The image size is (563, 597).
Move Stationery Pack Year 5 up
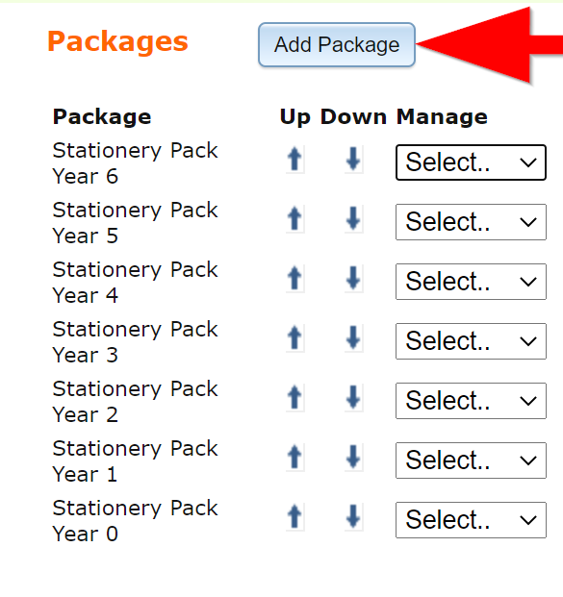point(295,219)
